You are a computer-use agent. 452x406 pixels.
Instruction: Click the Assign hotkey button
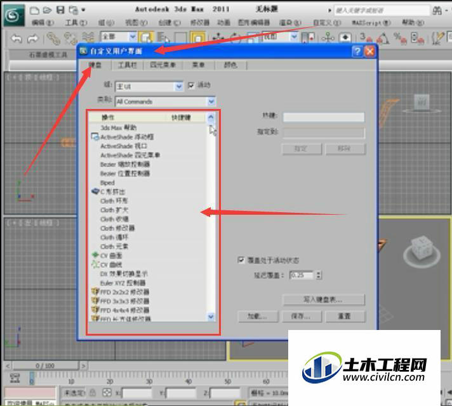(x=302, y=149)
